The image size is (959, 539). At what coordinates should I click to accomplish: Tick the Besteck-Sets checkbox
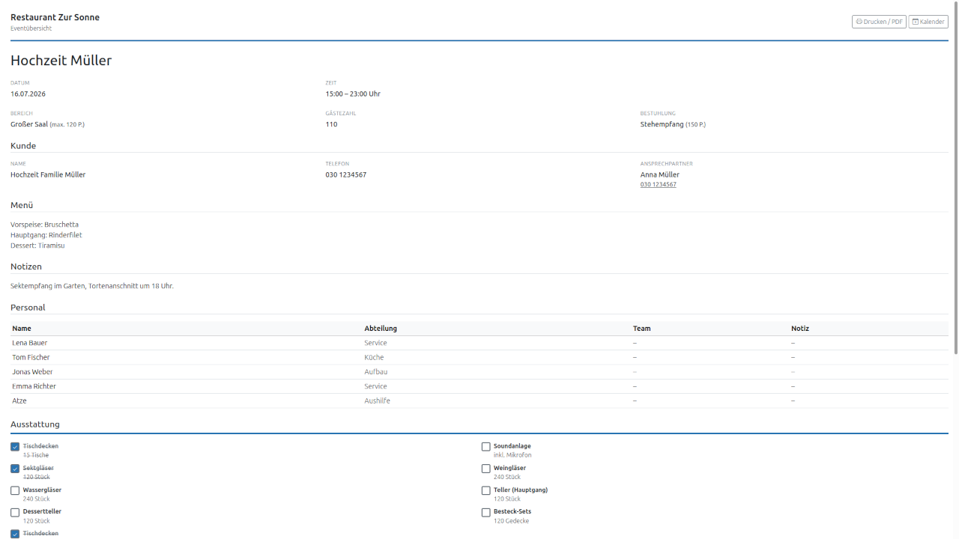pyautogui.click(x=485, y=513)
